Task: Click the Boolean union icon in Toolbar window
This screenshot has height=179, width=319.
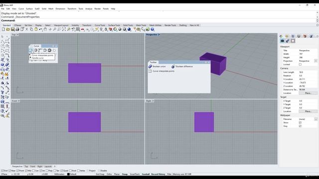Action: (150, 66)
